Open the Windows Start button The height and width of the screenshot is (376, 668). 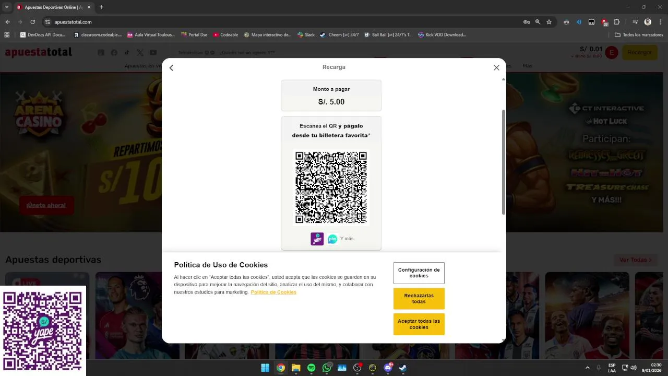pyautogui.click(x=265, y=368)
